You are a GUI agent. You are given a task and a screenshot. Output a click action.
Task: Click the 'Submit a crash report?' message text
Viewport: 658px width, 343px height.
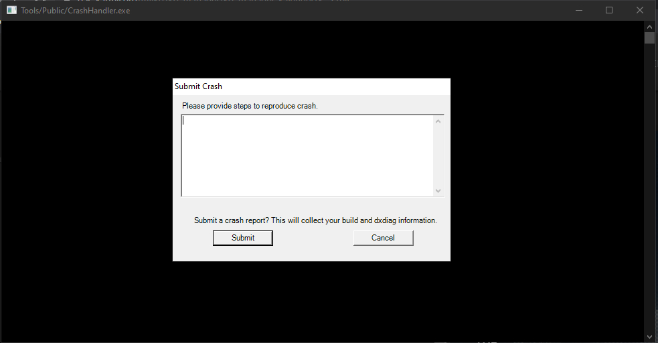315,220
